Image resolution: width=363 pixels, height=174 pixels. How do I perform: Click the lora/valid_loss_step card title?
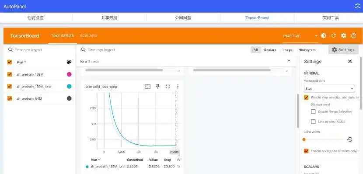point(101,87)
